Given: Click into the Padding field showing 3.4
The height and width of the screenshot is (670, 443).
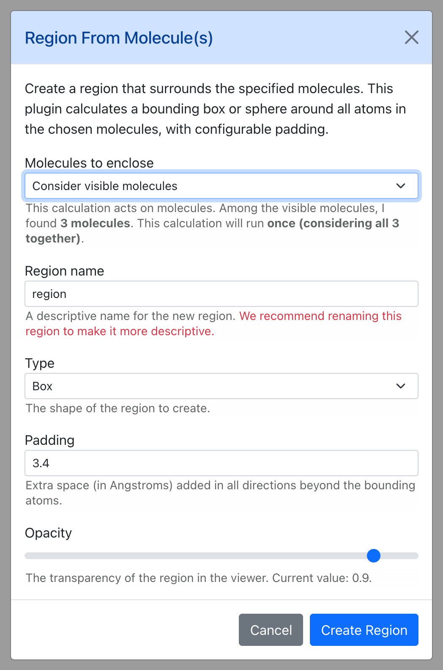Looking at the screenshot, I should [221, 463].
